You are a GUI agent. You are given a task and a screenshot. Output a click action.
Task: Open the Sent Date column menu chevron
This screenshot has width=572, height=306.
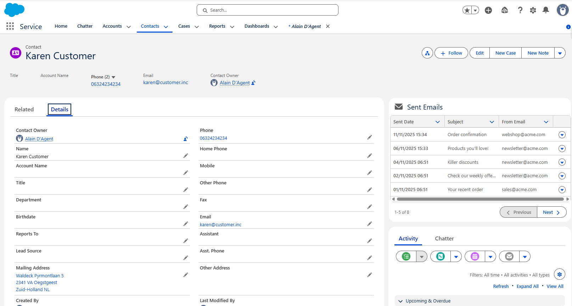pyautogui.click(x=438, y=122)
